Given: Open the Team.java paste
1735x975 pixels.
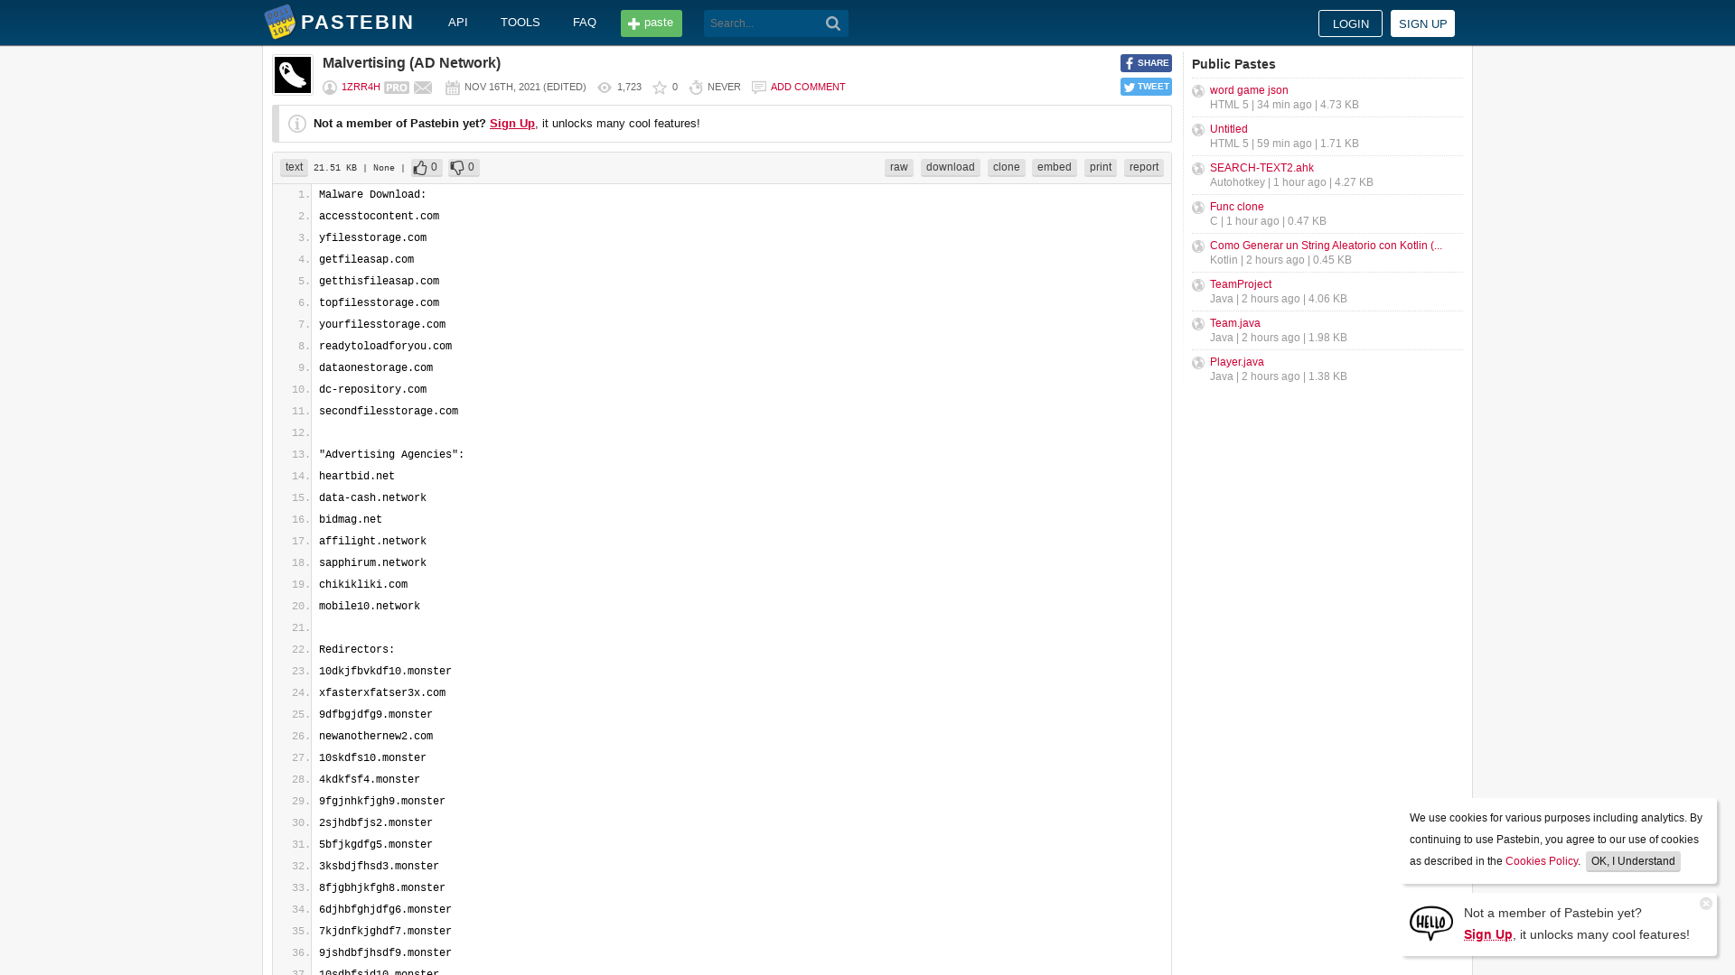Looking at the screenshot, I should click(1235, 323).
